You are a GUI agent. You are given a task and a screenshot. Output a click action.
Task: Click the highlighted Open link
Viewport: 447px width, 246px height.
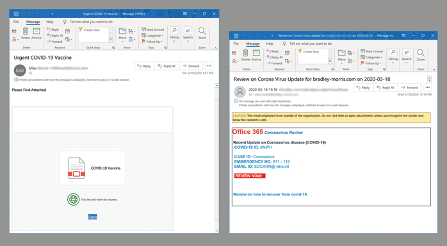[92, 217]
